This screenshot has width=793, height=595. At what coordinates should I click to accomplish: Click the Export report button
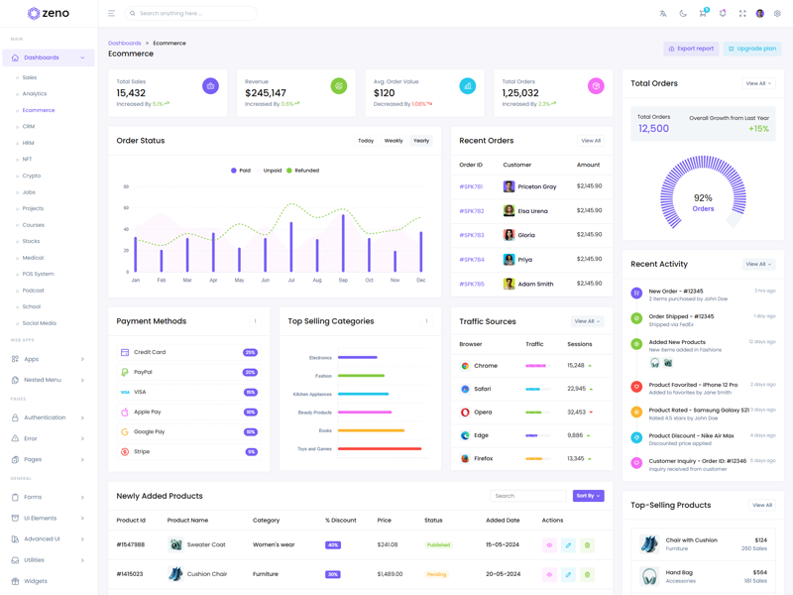(x=691, y=49)
